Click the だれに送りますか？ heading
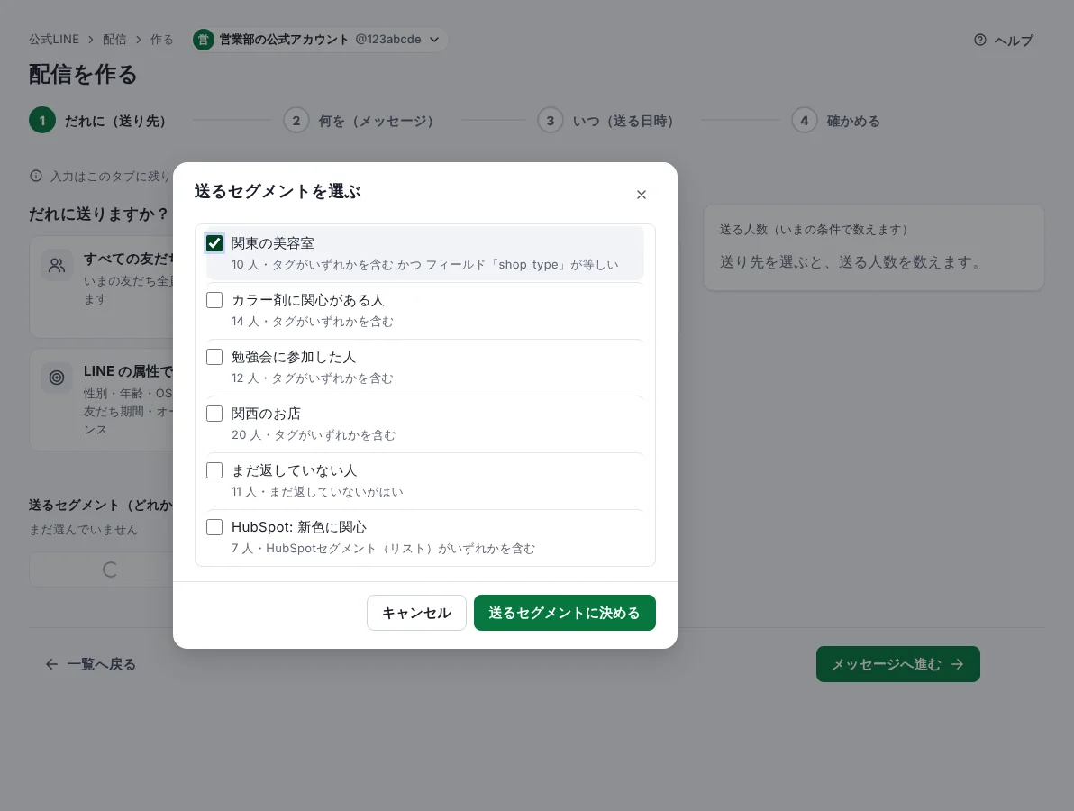This screenshot has width=1074, height=811. click(x=99, y=214)
